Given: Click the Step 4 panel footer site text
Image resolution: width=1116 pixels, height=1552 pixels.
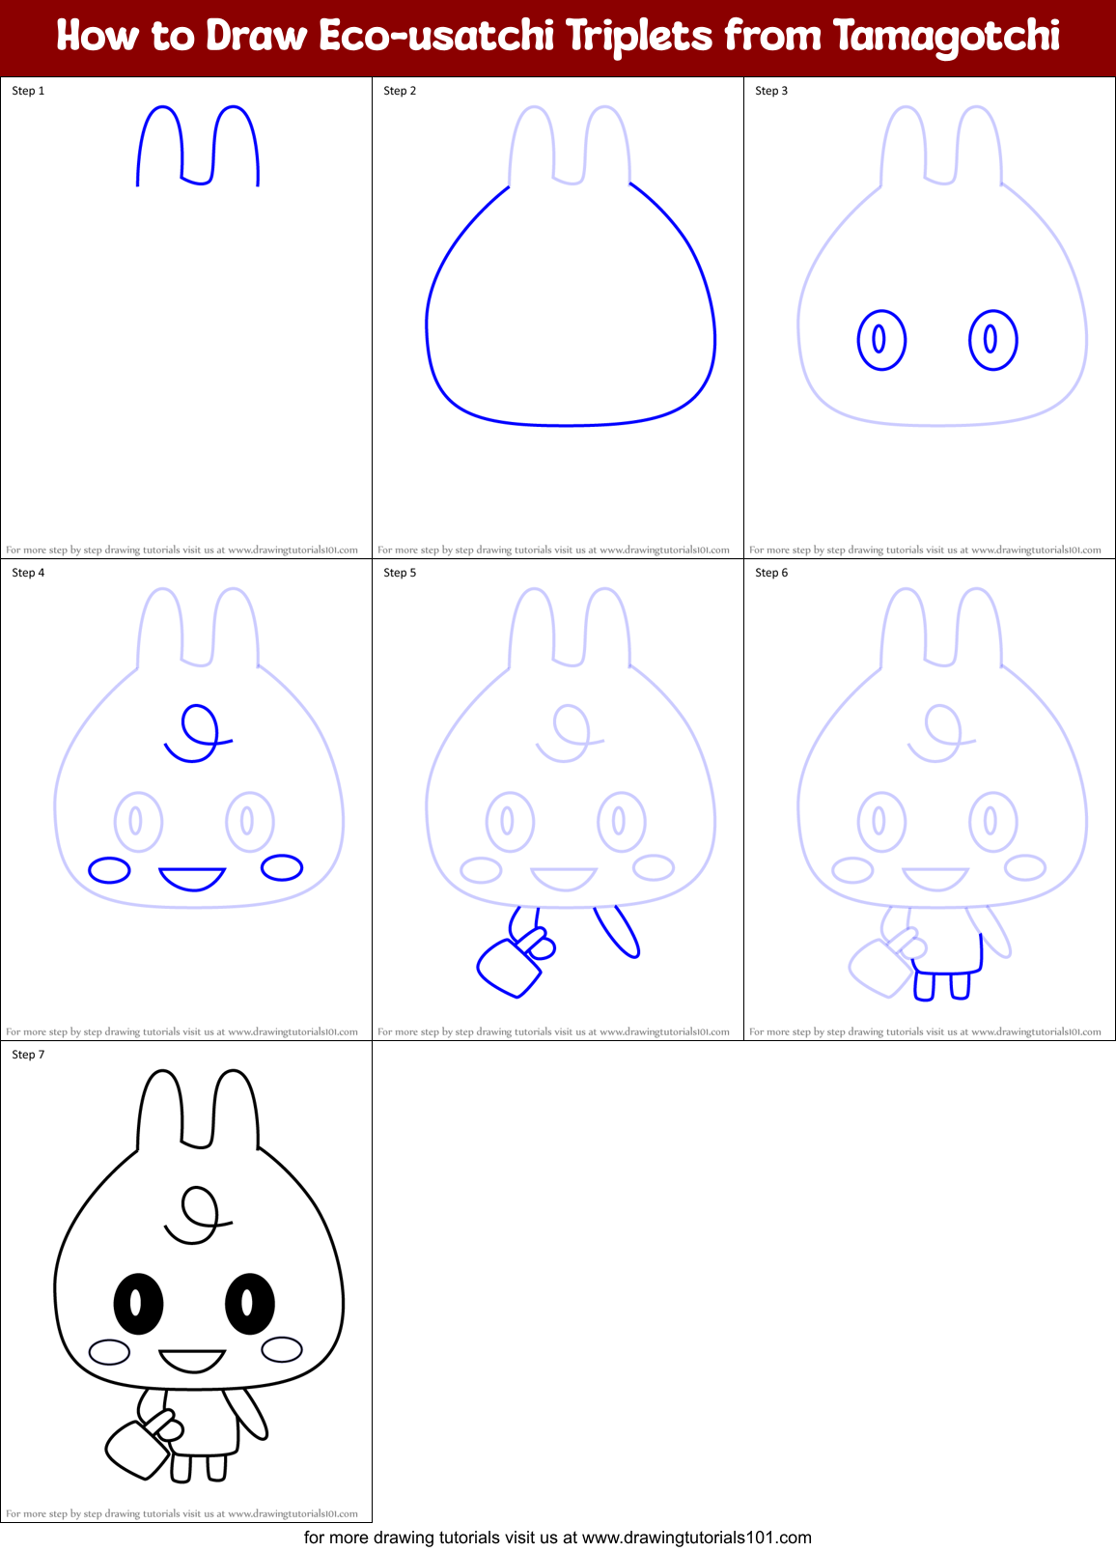Looking at the screenshot, I should pos(181,1031).
